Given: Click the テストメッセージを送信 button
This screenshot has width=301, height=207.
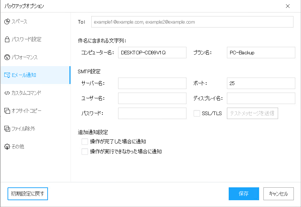Looking at the screenshot, I should tap(252, 113).
